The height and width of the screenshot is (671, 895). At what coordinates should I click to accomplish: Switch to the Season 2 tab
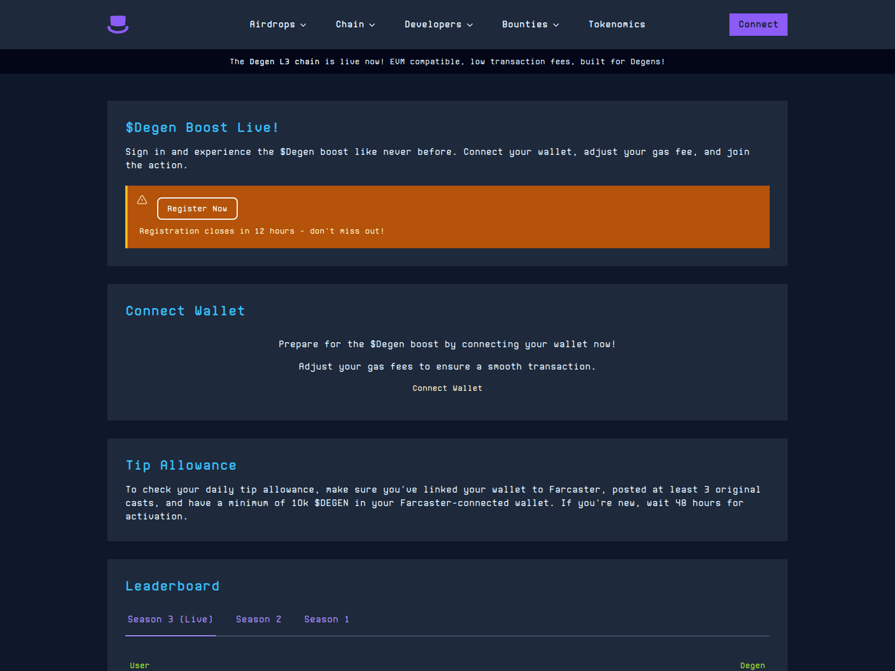coord(258,619)
